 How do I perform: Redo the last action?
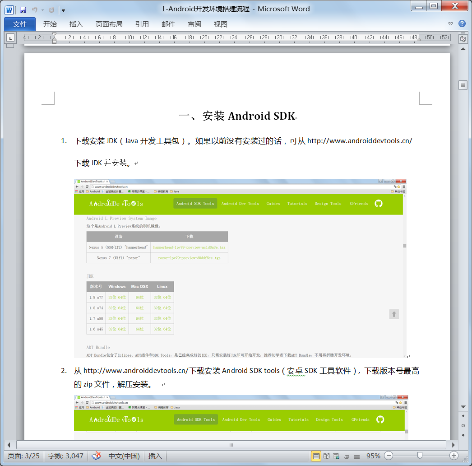[x=52, y=10]
